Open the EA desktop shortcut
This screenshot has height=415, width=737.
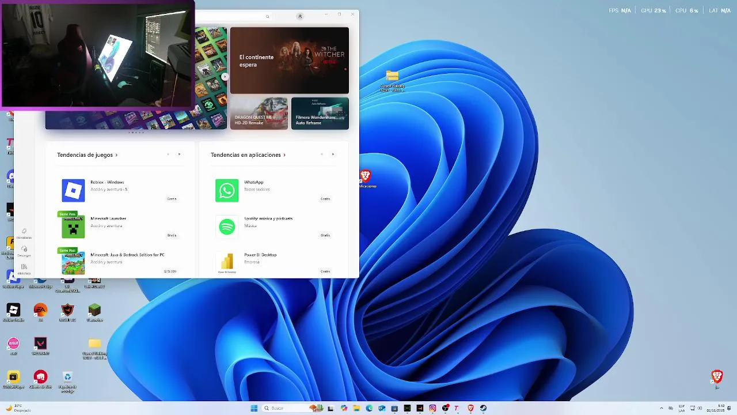coord(40,310)
